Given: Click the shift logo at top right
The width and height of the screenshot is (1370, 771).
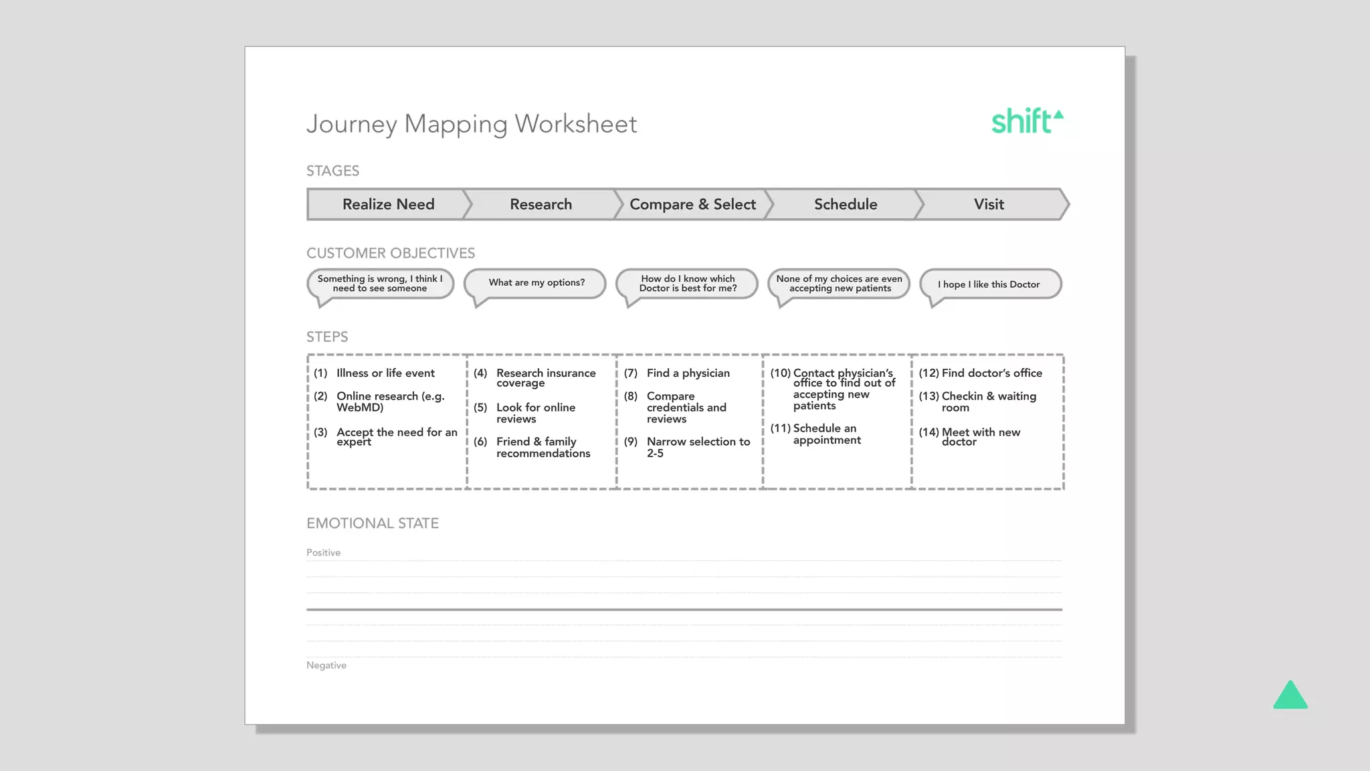Looking at the screenshot, I should (x=1026, y=121).
